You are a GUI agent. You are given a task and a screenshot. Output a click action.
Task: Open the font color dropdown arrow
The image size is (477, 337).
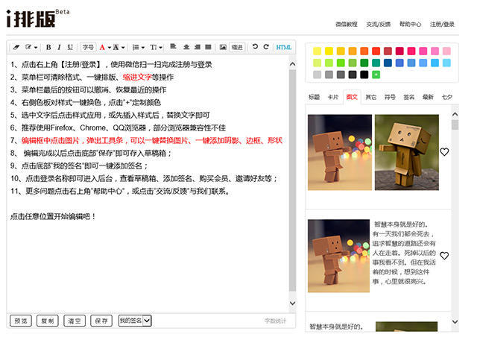tap(111, 47)
